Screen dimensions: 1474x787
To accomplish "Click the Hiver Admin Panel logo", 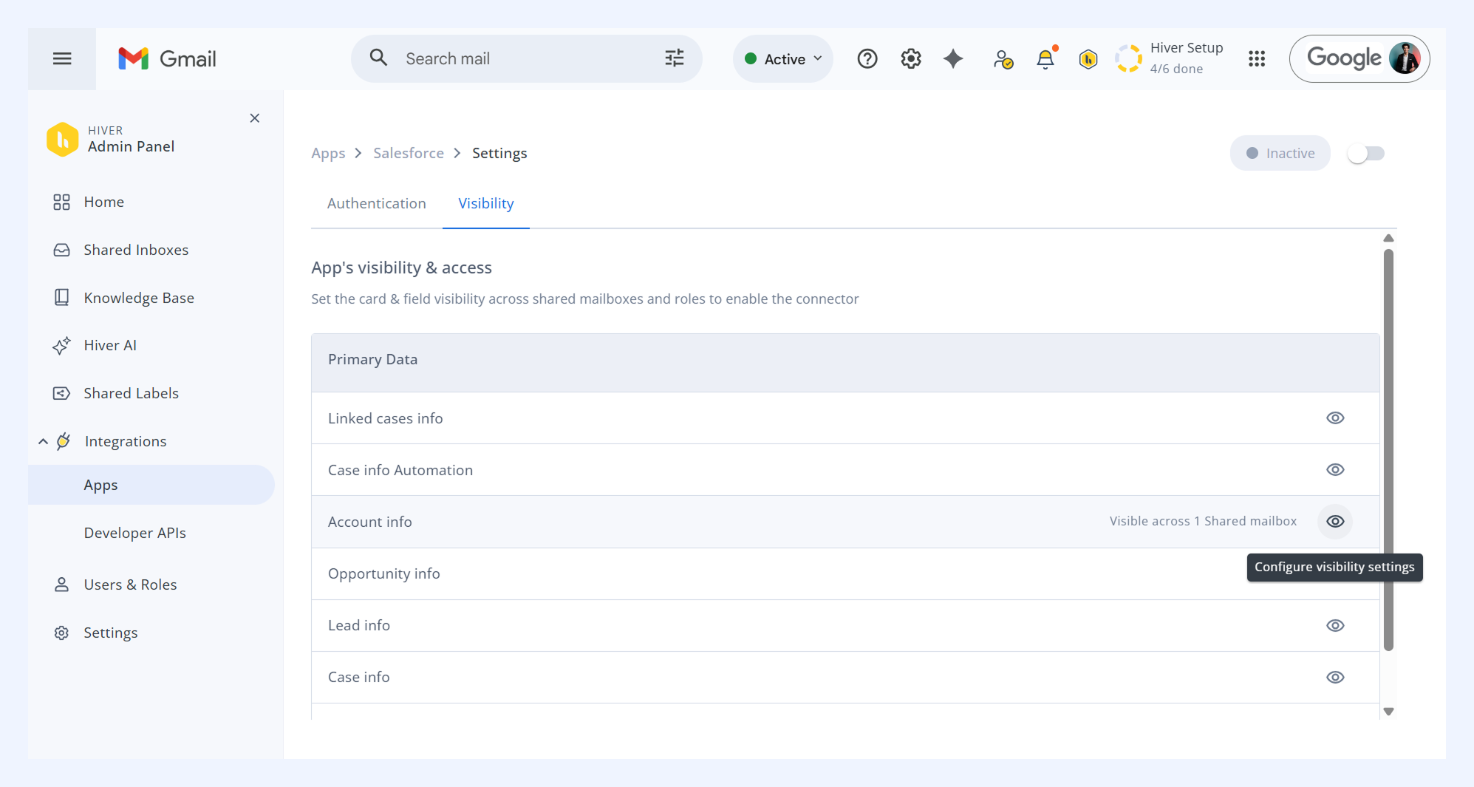I will (x=63, y=139).
